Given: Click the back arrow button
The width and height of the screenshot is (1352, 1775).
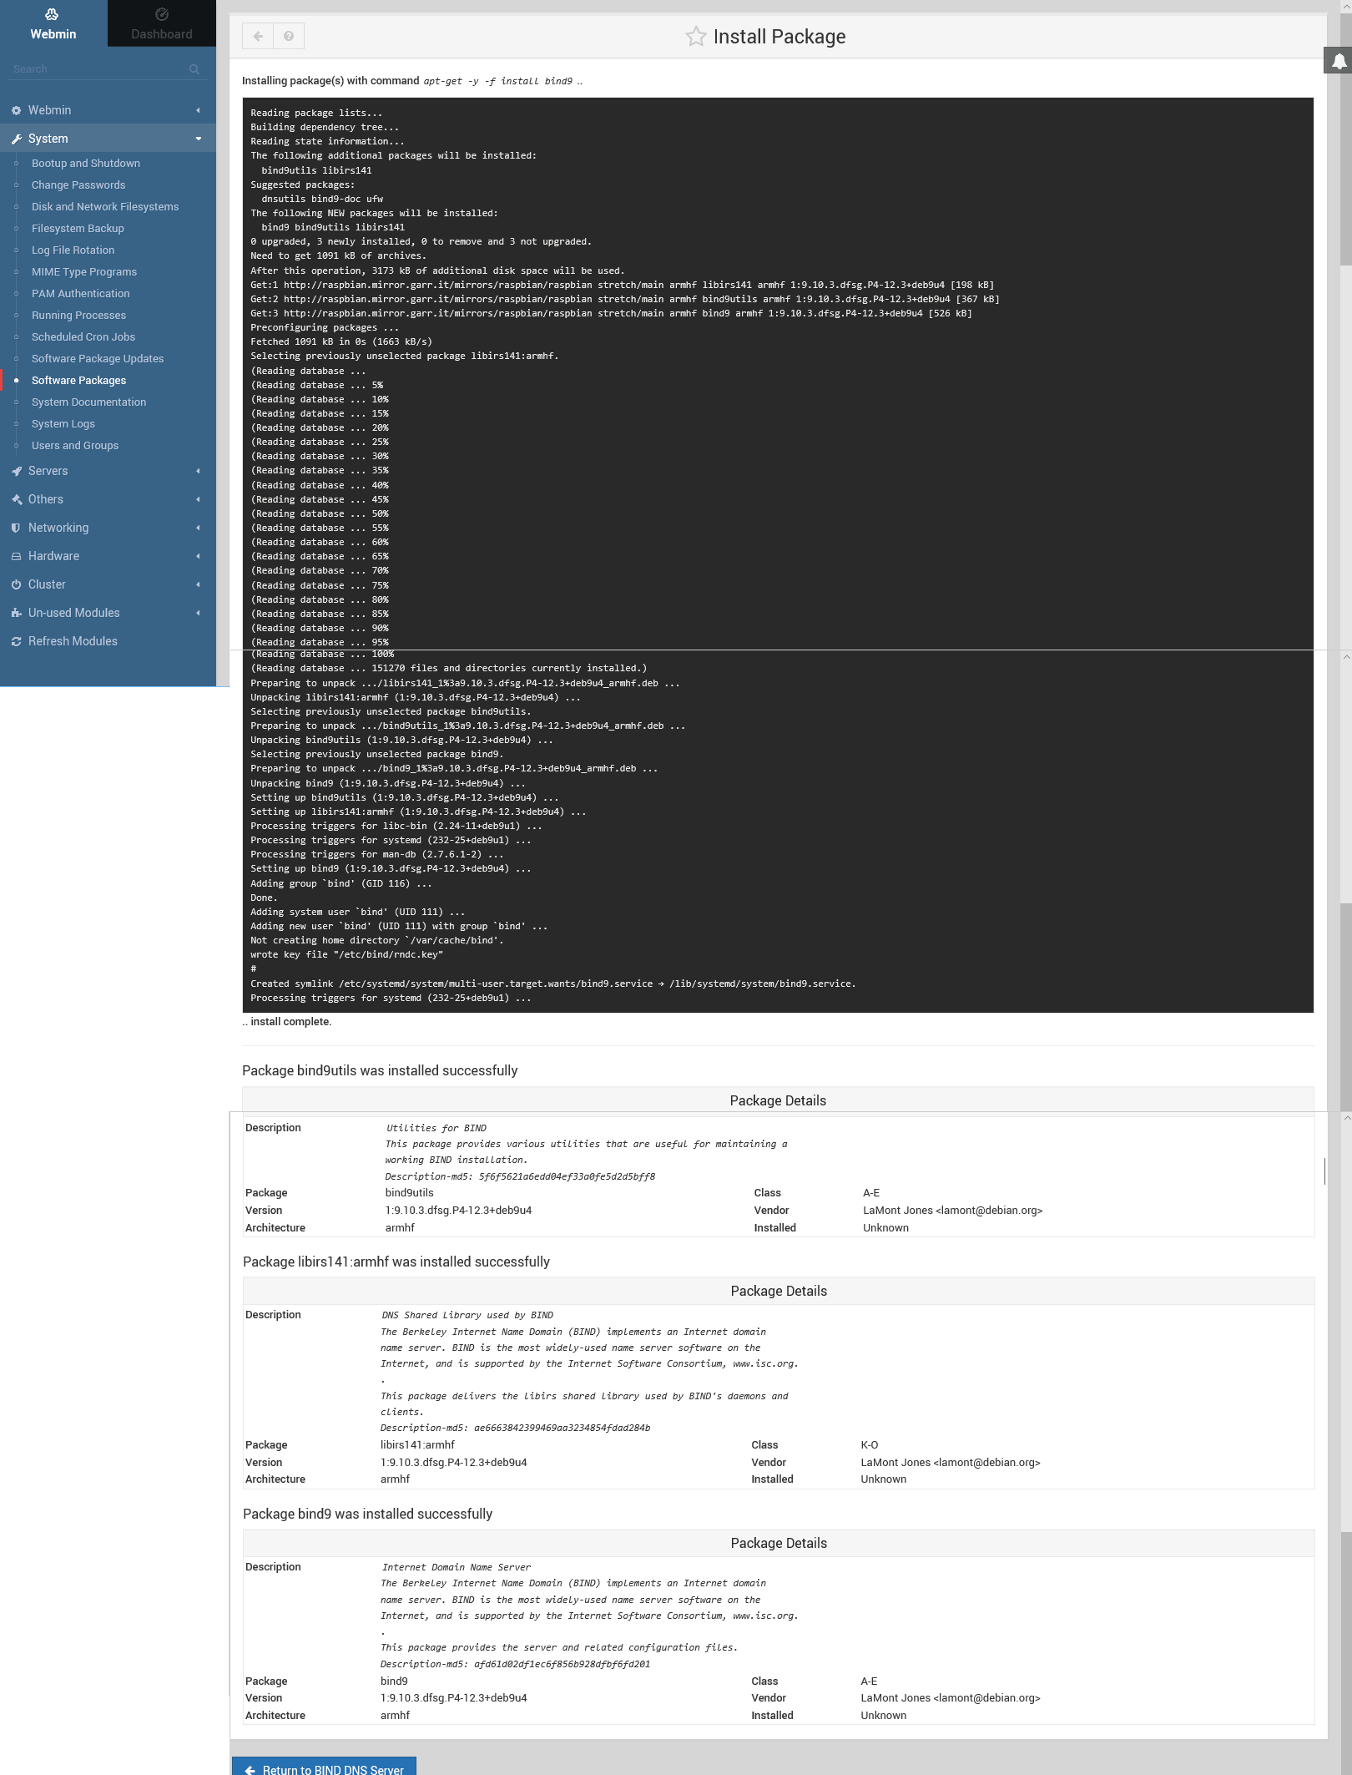Looking at the screenshot, I should (258, 36).
